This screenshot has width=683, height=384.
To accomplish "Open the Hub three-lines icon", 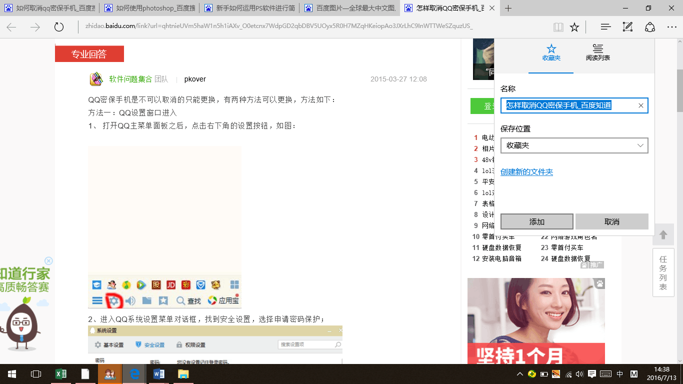I will (x=605, y=27).
